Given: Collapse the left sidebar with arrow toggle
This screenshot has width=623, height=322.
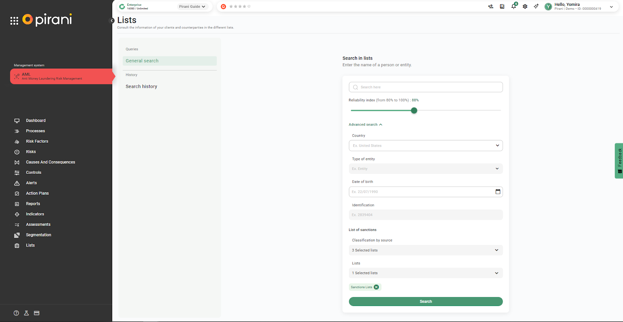Looking at the screenshot, I should [112, 21].
